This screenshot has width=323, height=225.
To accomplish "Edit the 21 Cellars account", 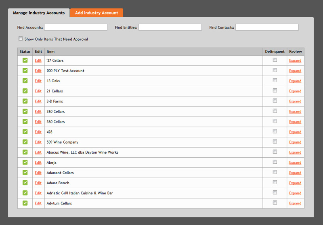I will pyautogui.click(x=38, y=91).
